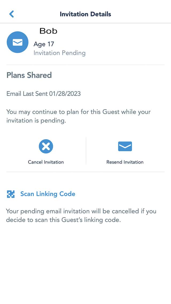Select the Resend Invitation label
This screenshot has width=171, height=304.
click(x=125, y=162)
